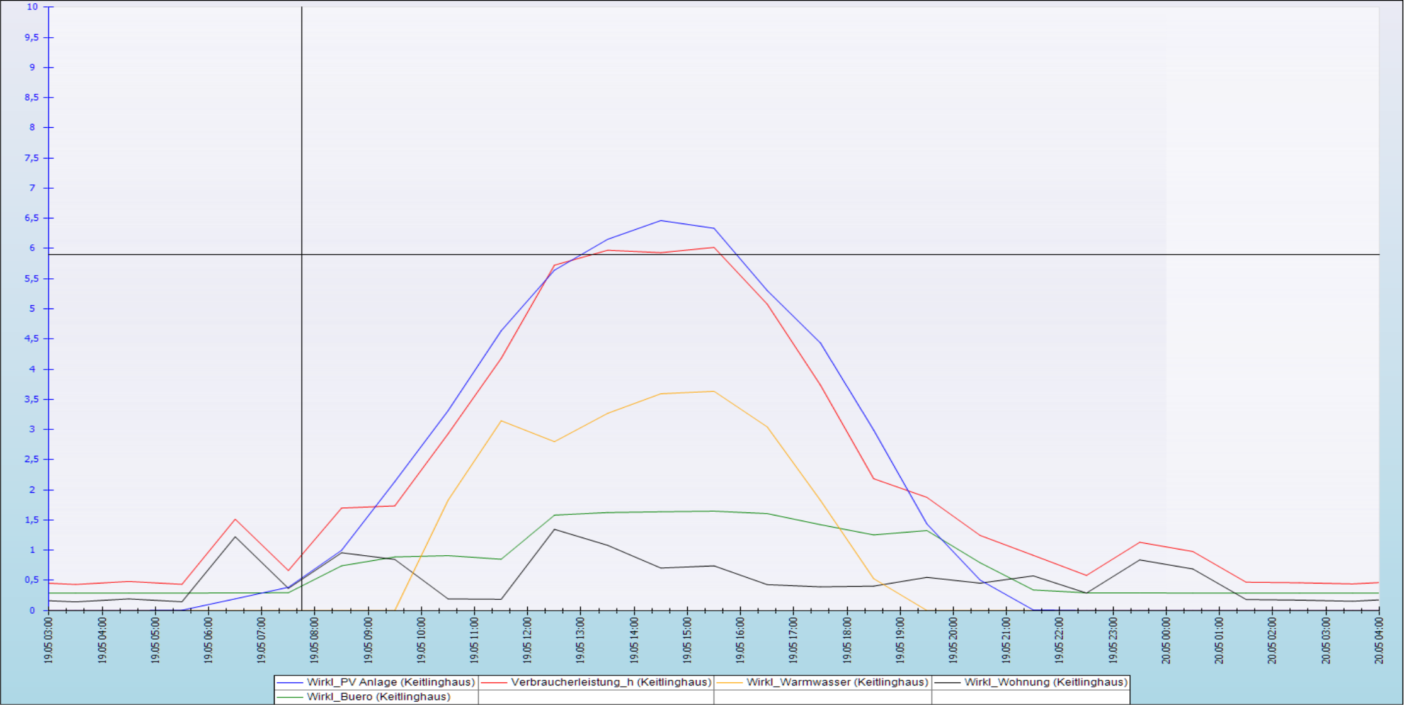Click the blue line sample for Wirkl_PV Anlage

(x=290, y=683)
